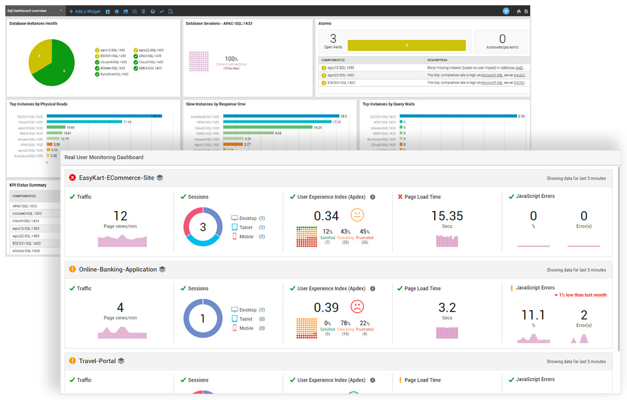Open Travel-Portal title link

(x=97, y=361)
